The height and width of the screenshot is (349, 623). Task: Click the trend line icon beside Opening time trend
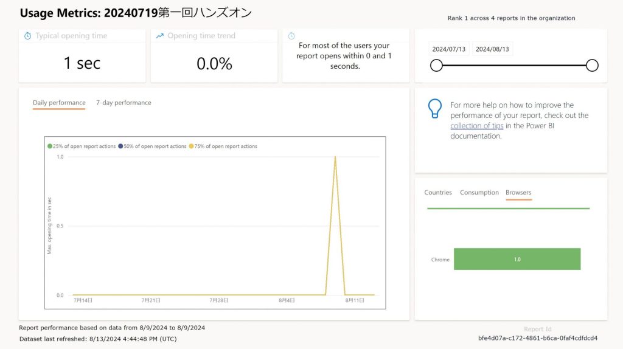tap(159, 36)
